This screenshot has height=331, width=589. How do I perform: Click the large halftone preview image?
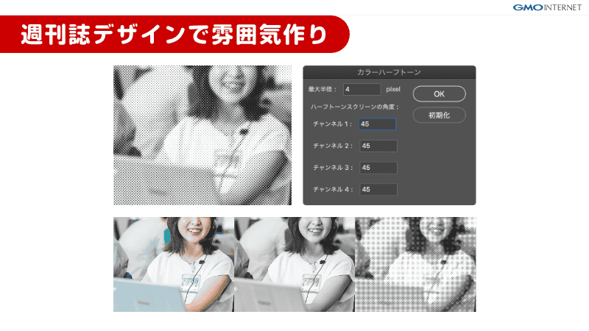(x=202, y=135)
